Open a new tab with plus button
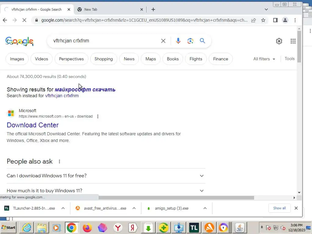312x234 pixels. [x=153, y=9]
